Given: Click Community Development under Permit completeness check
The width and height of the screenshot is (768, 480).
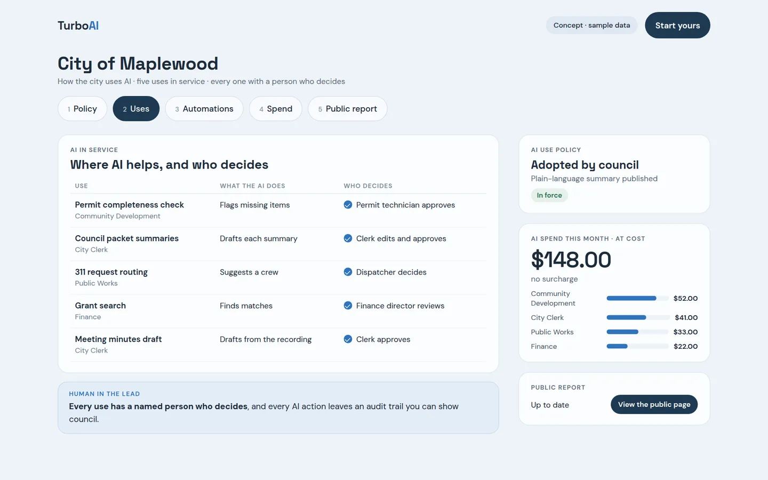Looking at the screenshot, I should tap(117, 216).
